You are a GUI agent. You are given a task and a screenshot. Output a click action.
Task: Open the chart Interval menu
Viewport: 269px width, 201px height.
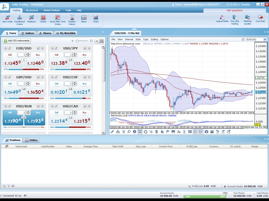tap(129, 40)
